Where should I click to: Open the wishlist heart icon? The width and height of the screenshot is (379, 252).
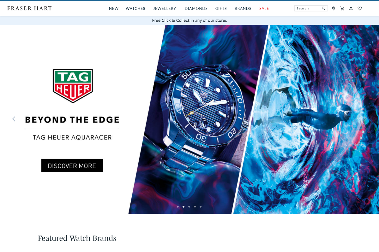tap(360, 9)
